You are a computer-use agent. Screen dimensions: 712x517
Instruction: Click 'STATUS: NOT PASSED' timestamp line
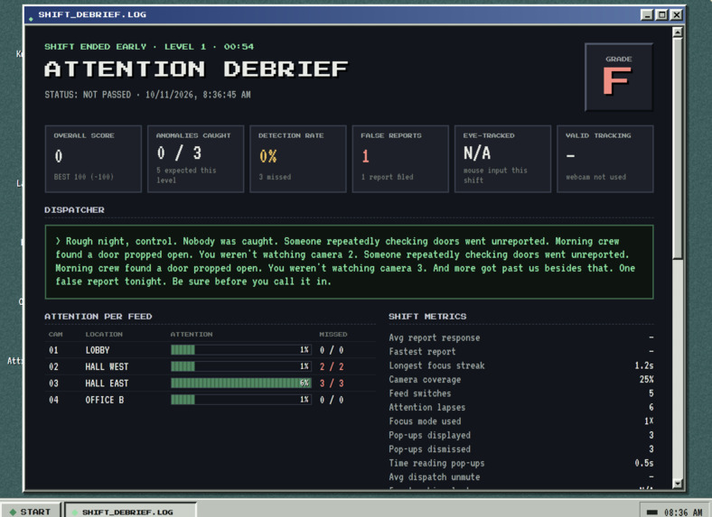147,95
